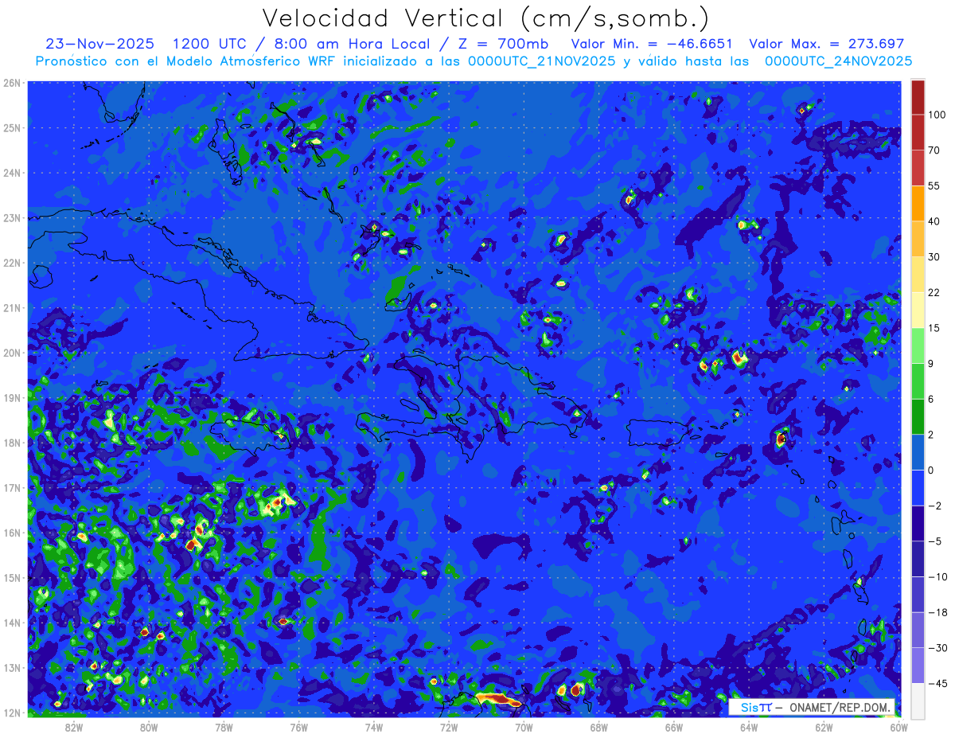Screen dimensions: 955x738
Task: Click the yellow swatch between 22 and 30
Action: pyautogui.click(x=918, y=274)
